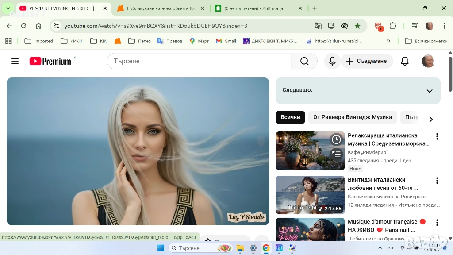The width and height of the screenshot is (453, 255).
Task: Start voice search with microphone icon
Action: click(332, 61)
